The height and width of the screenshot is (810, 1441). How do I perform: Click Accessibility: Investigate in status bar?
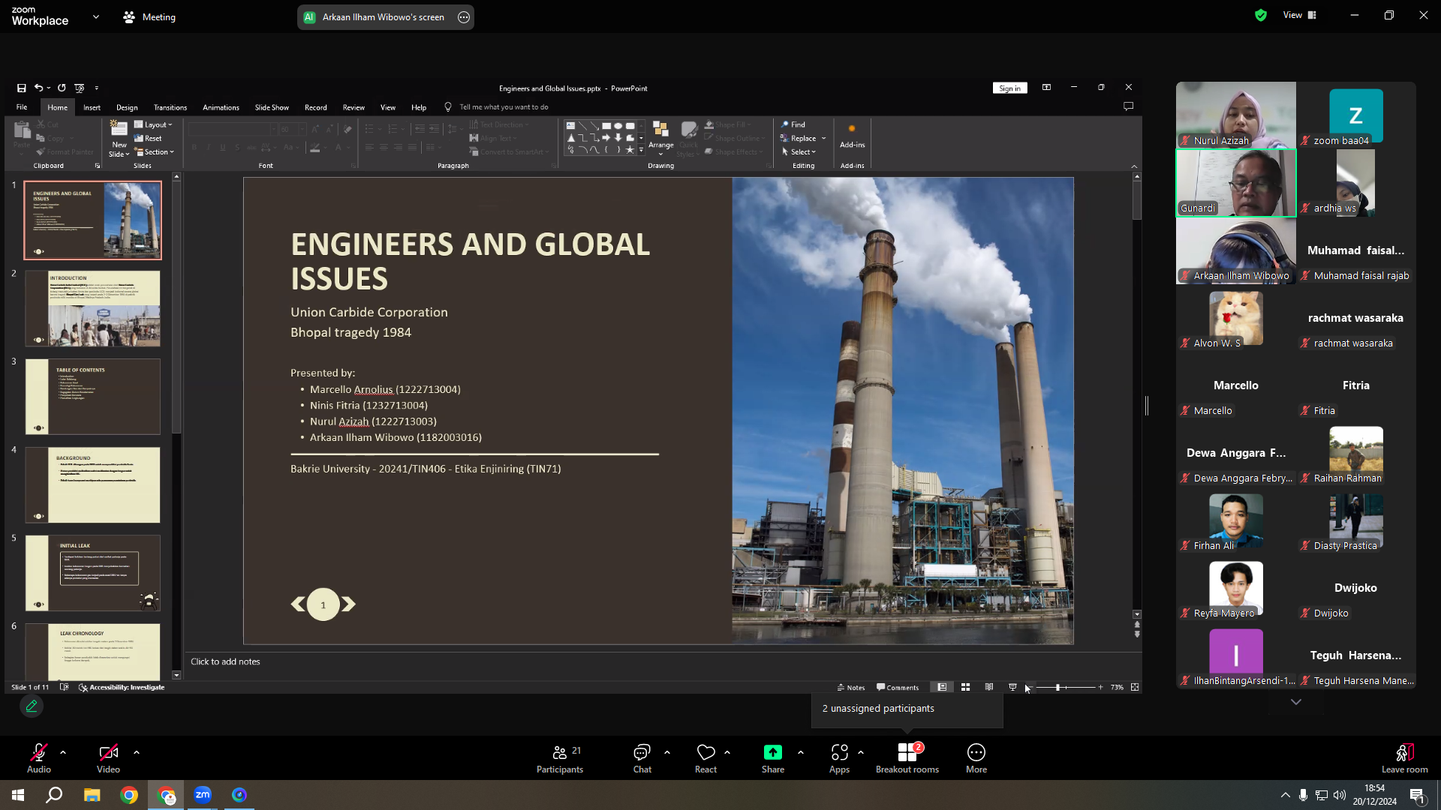pyautogui.click(x=122, y=687)
